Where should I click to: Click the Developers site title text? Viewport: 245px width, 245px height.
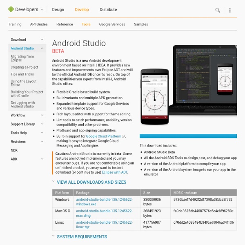(27, 9)
